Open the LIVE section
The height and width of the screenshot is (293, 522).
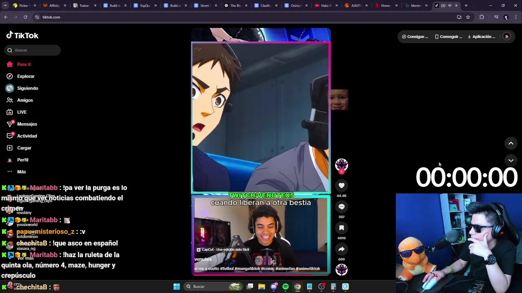point(16,112)
